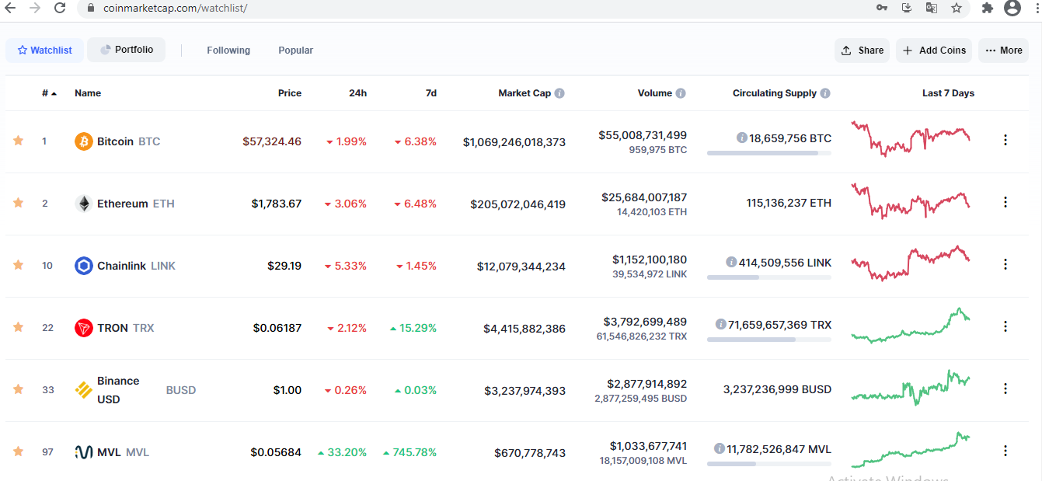Click the Share button

point(863,51)
